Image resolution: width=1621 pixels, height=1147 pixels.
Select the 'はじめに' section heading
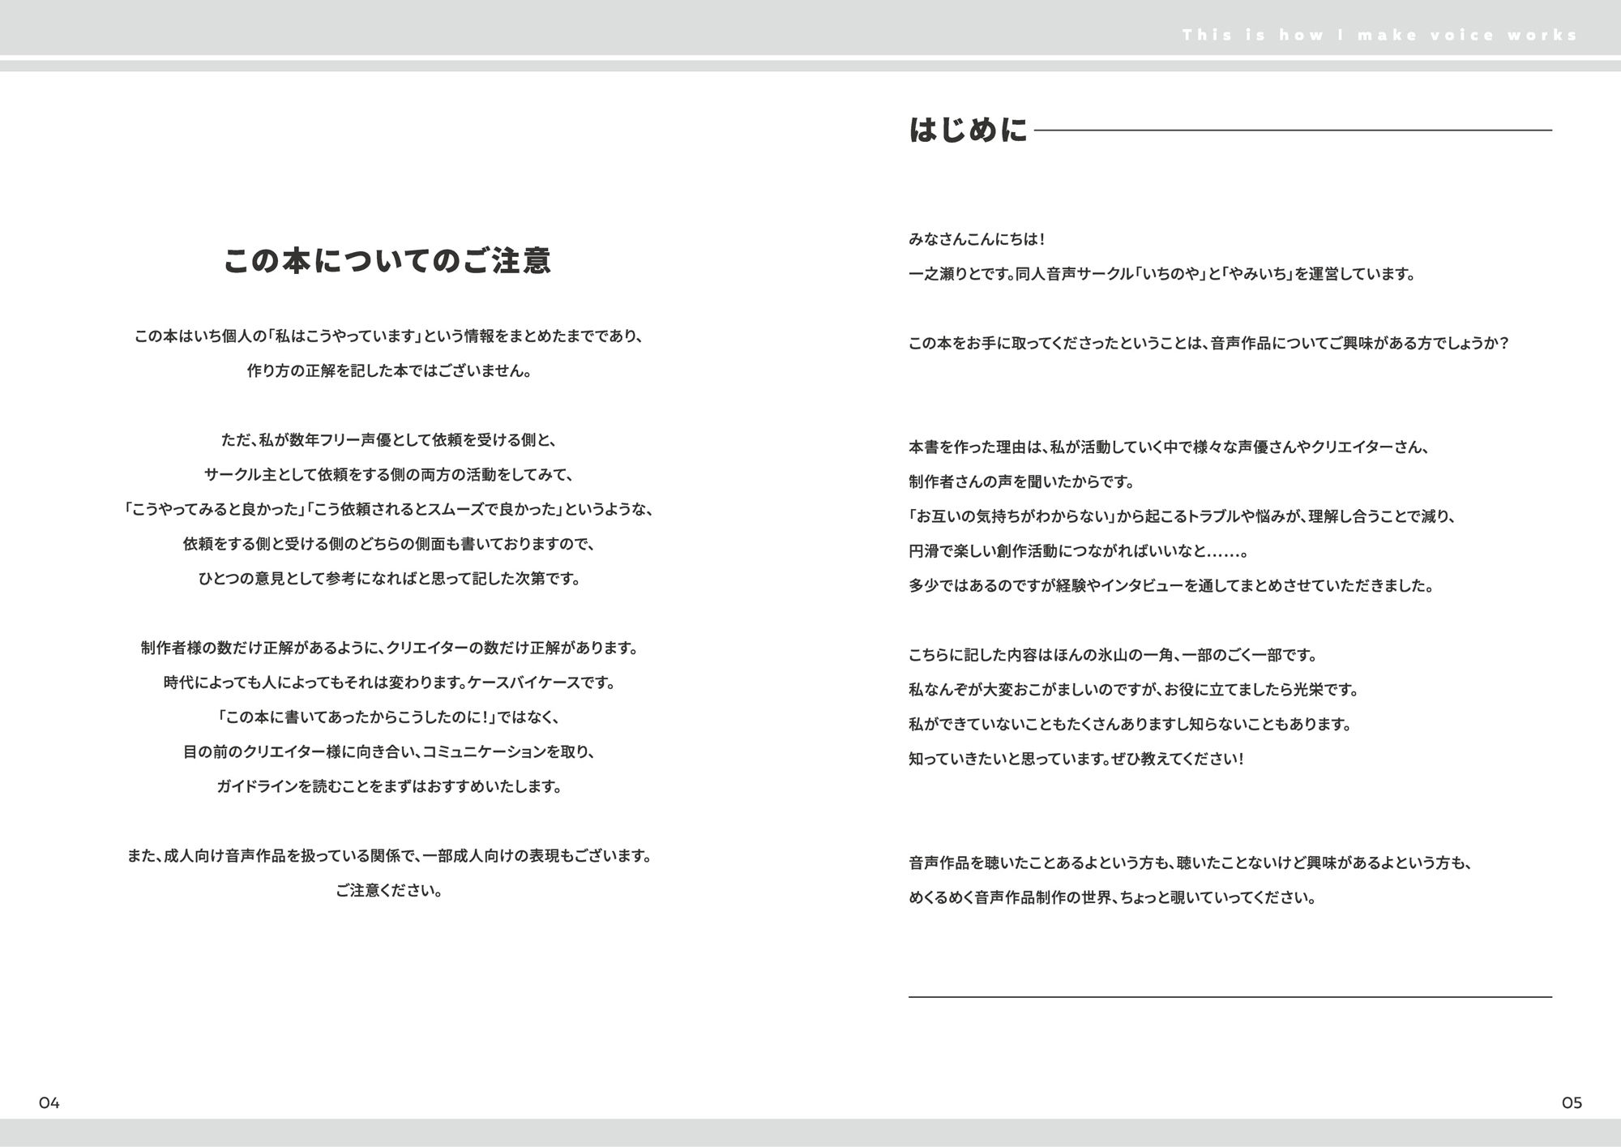pyautogui.click(x=967, y=129)
